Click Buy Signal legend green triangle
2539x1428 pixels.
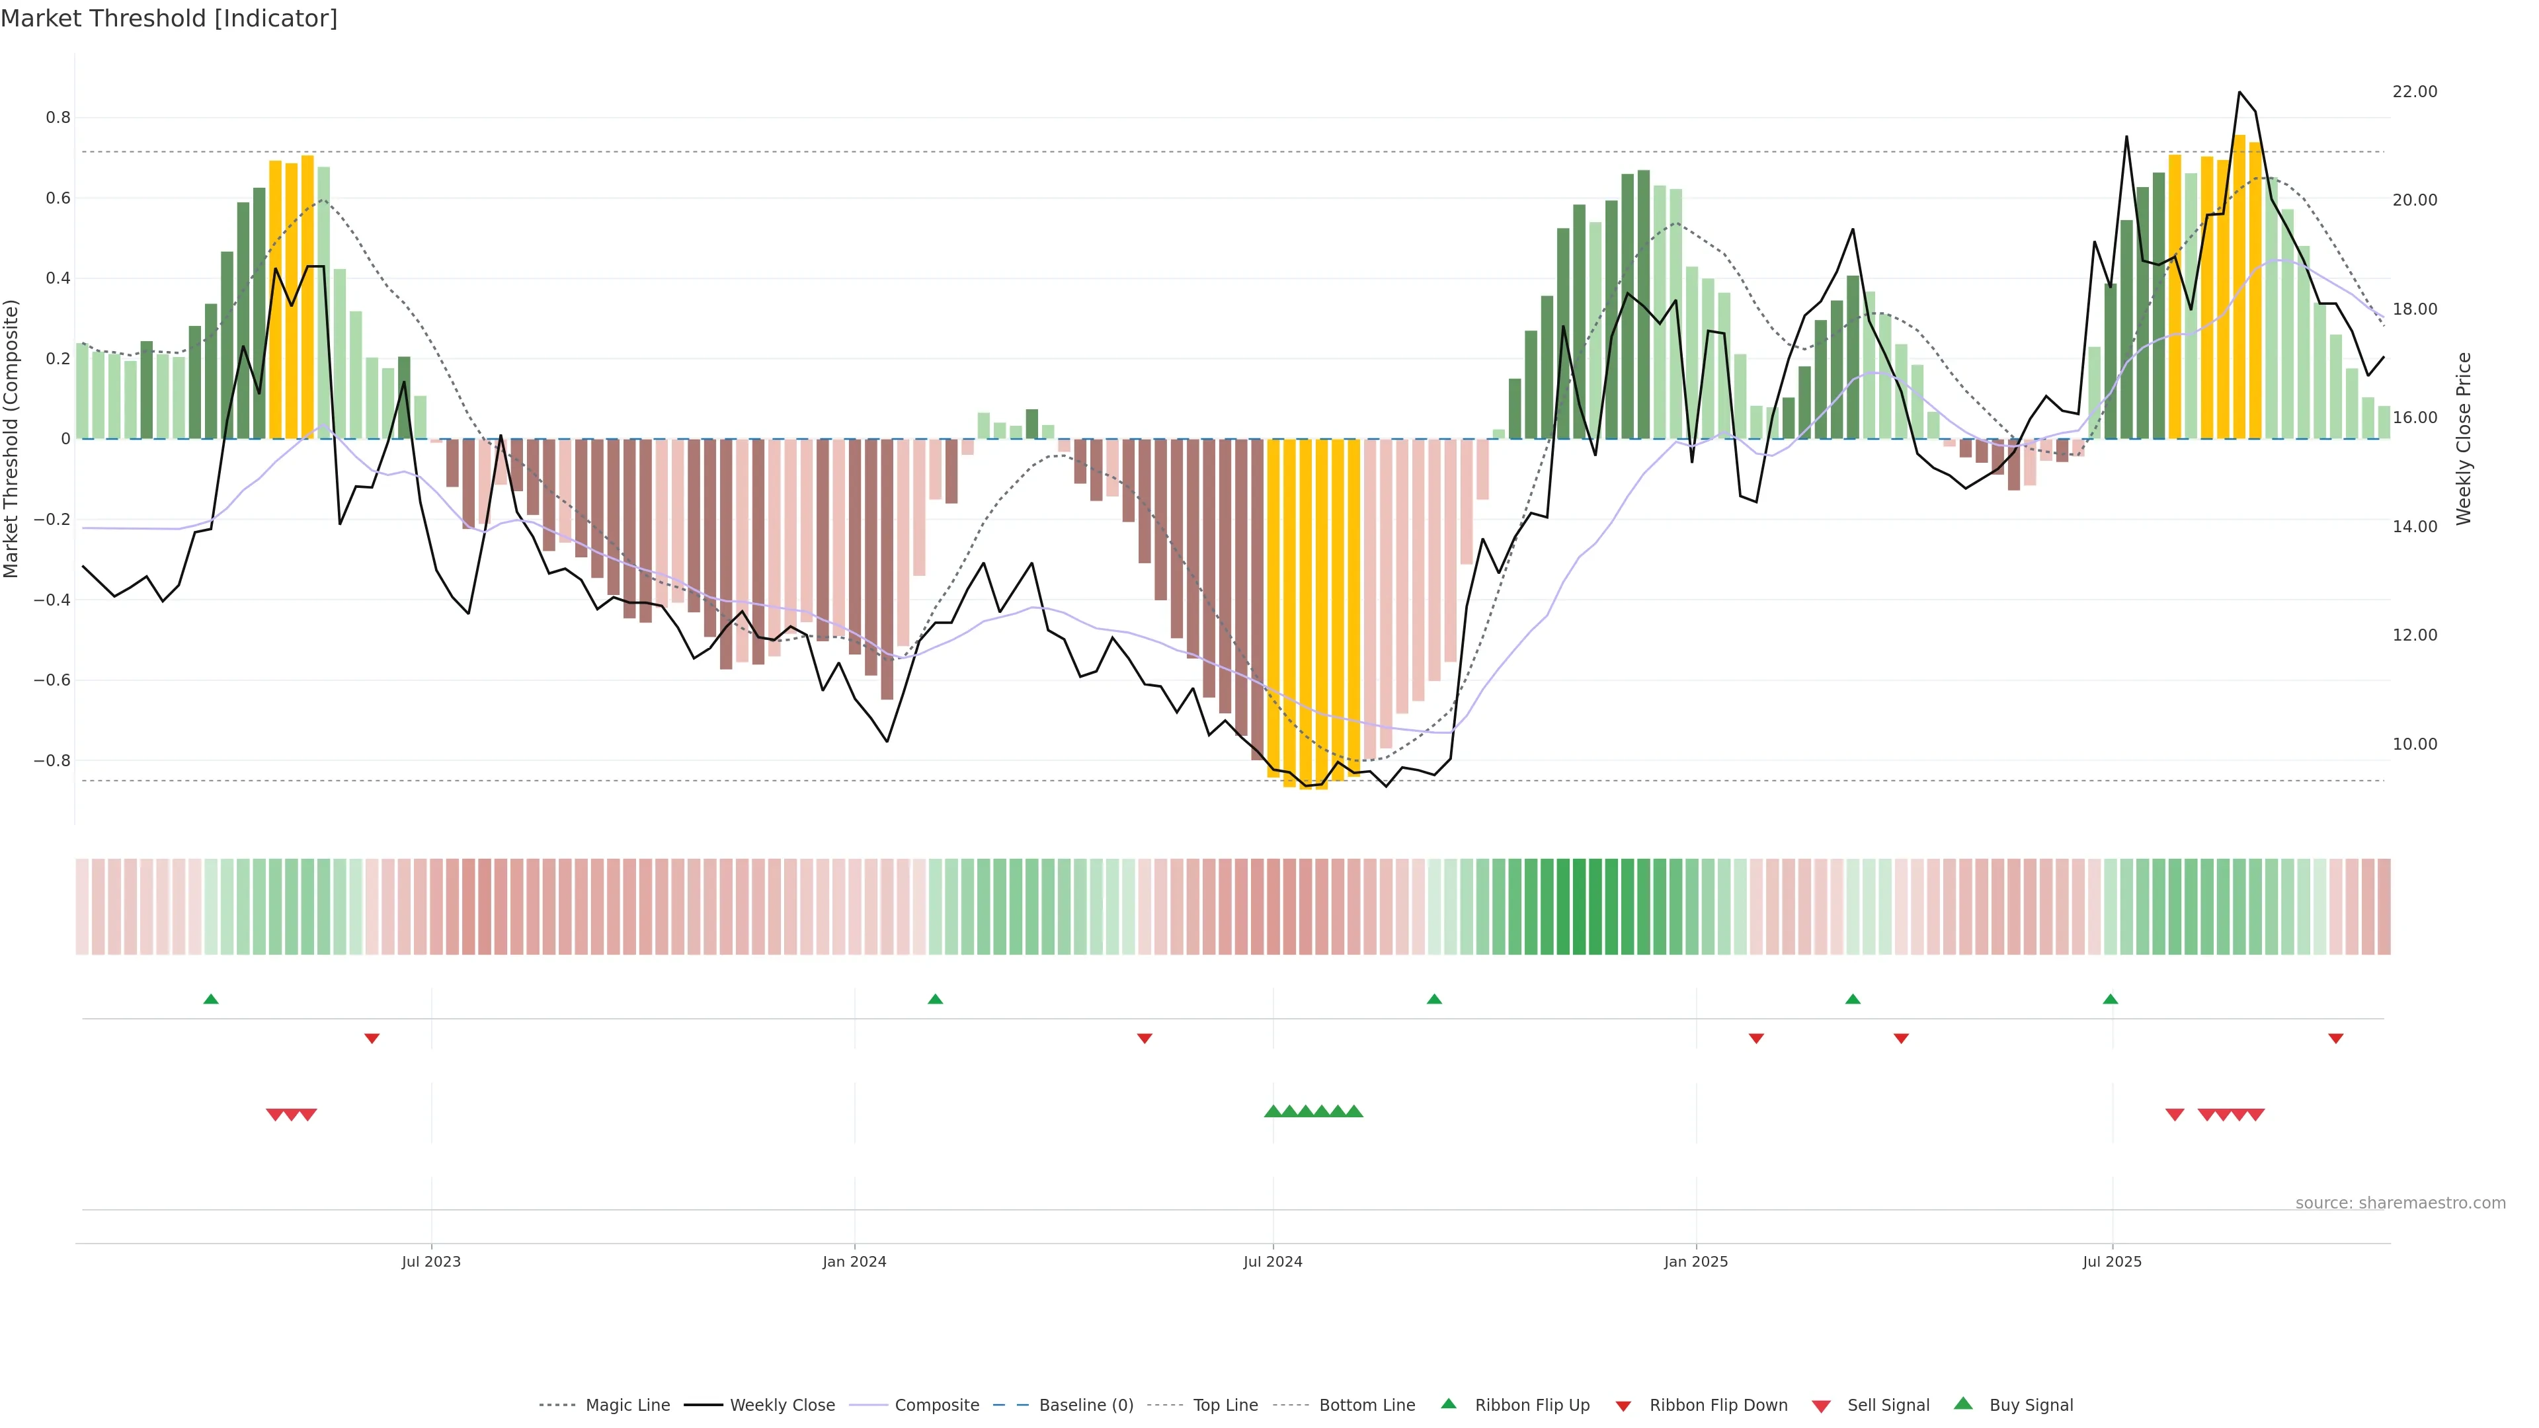click(1963, 1404)
